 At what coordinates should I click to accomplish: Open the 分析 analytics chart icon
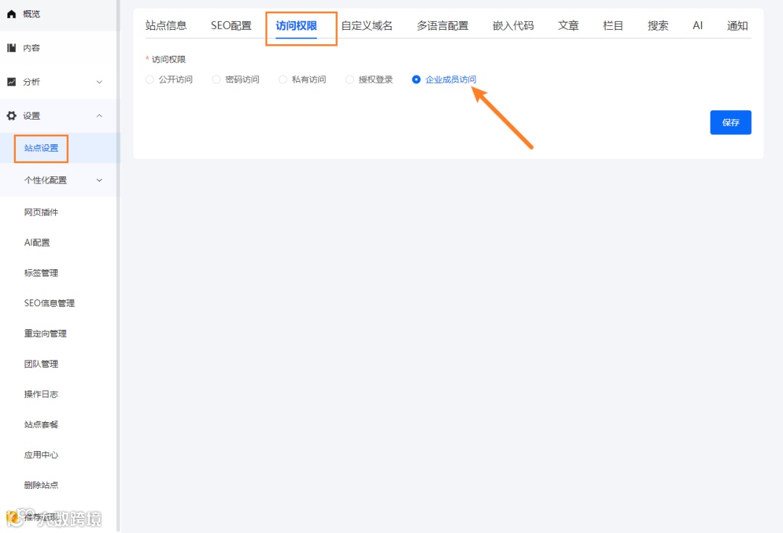[10, 81]
